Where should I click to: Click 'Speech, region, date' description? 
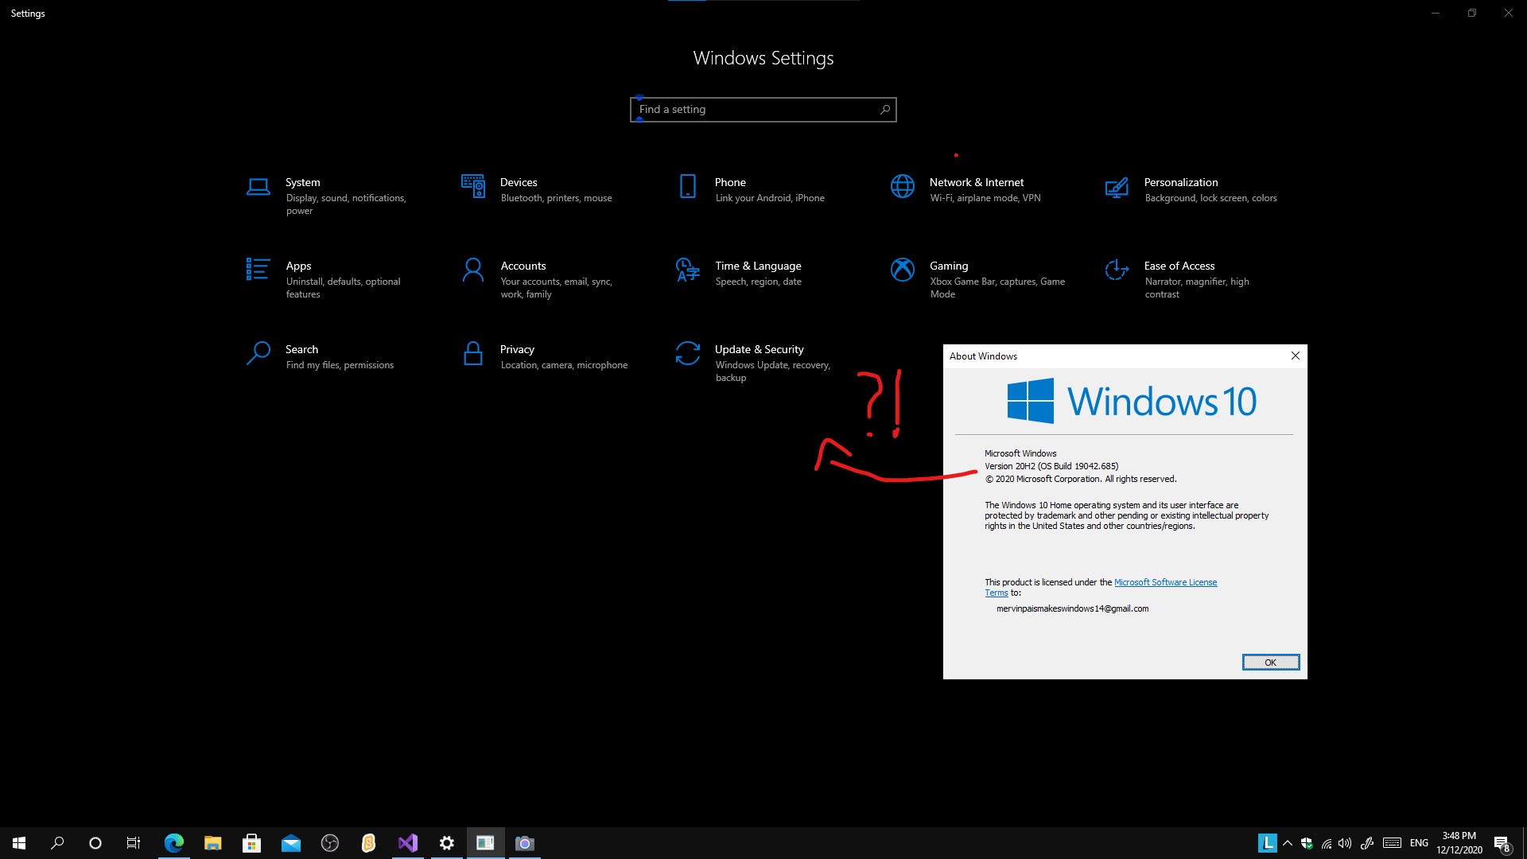(758, 282)
